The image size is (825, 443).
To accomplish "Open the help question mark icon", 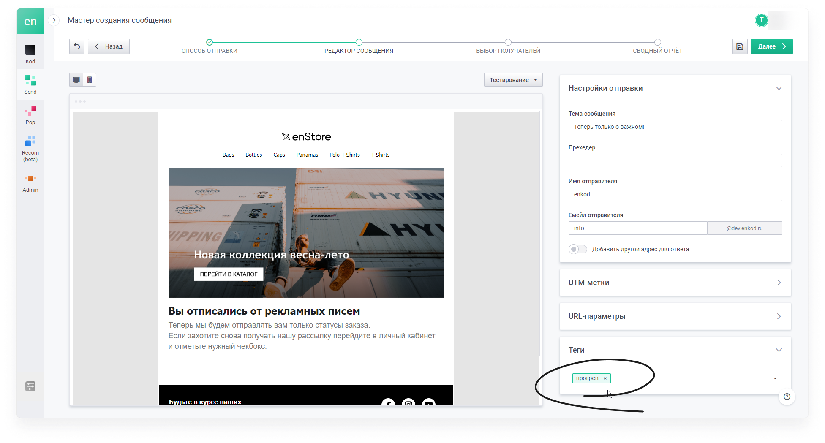I will [x=787, y=397].
